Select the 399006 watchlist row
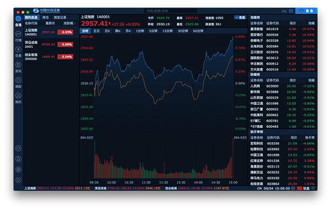Image resolution: width=331 pixels, height=210 pixels. (51, 57)
